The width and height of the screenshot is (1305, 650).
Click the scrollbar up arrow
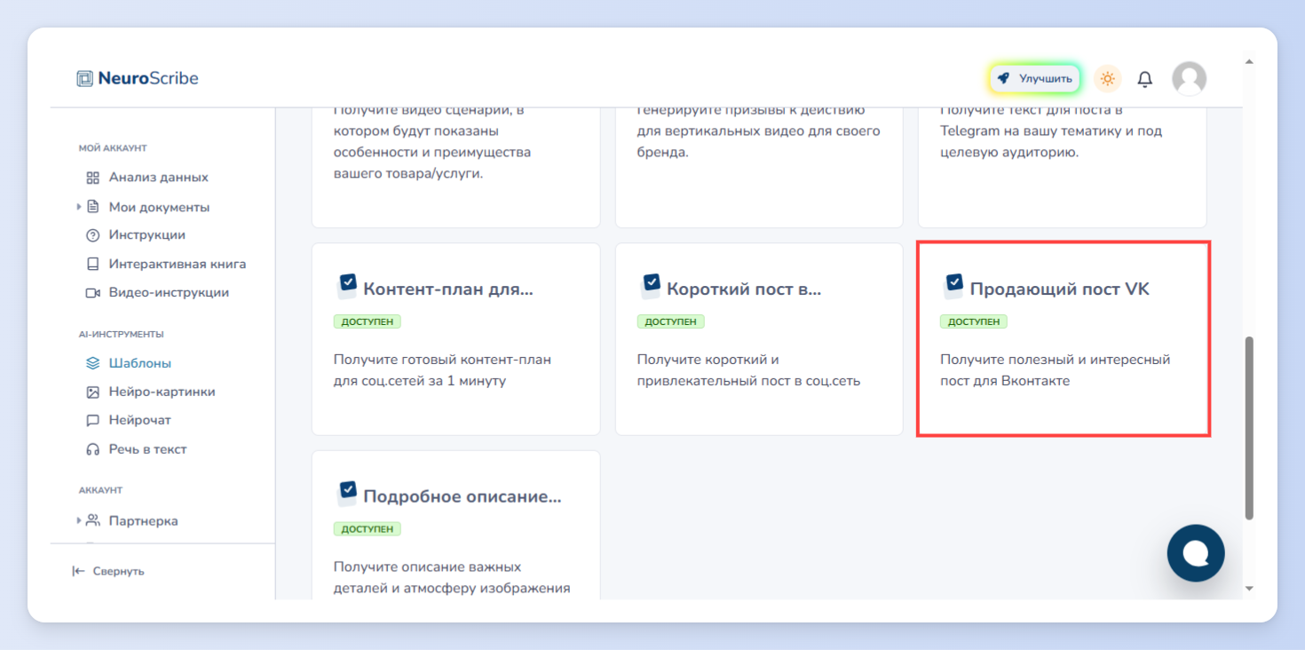[x=1249, y=62]
